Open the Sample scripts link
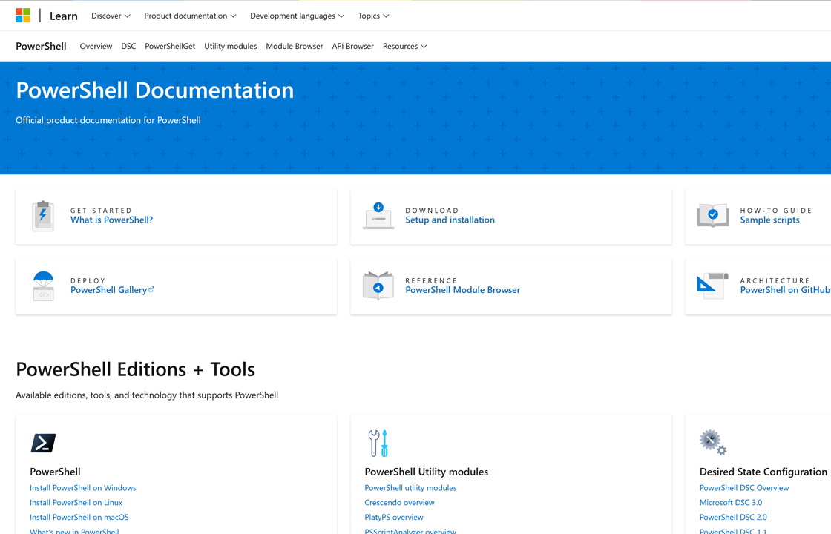 pos(769,220)
